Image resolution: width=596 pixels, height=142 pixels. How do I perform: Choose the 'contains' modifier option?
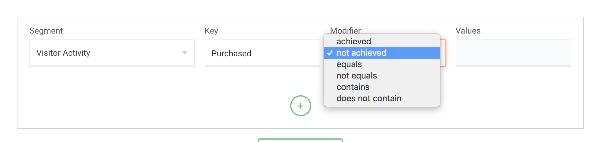pyautogui.click(x=353, y=87)
